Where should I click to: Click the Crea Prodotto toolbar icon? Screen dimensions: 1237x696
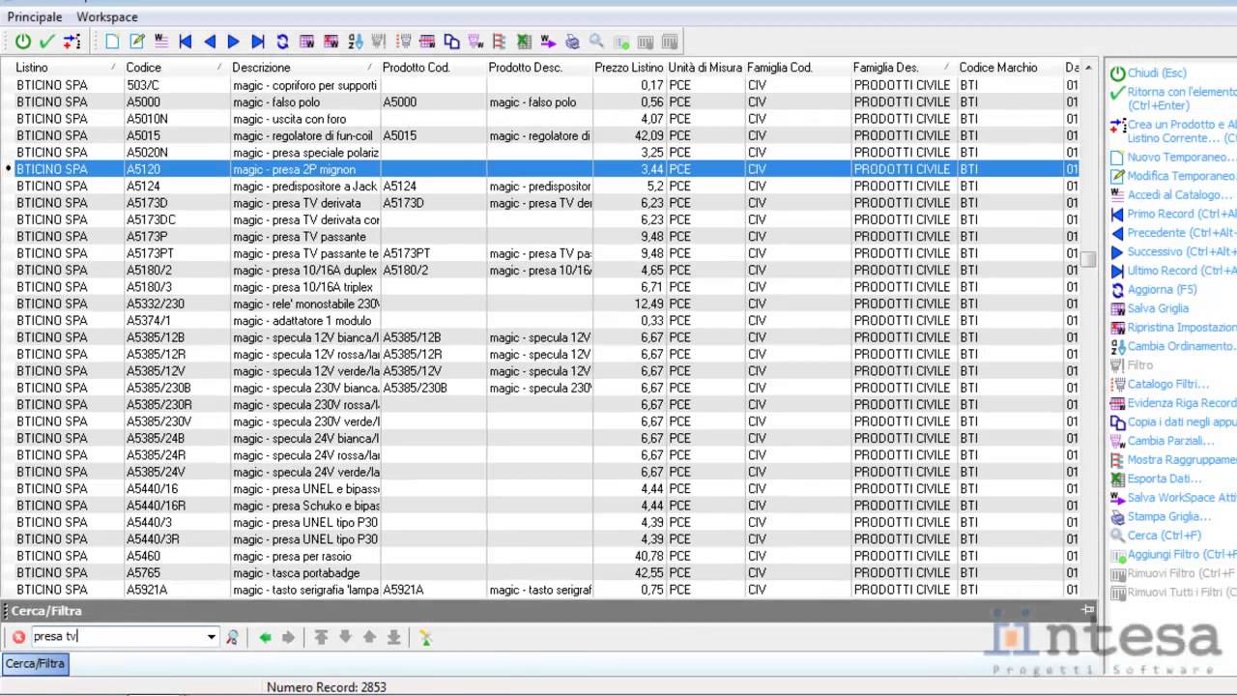[x=71, y=42]
